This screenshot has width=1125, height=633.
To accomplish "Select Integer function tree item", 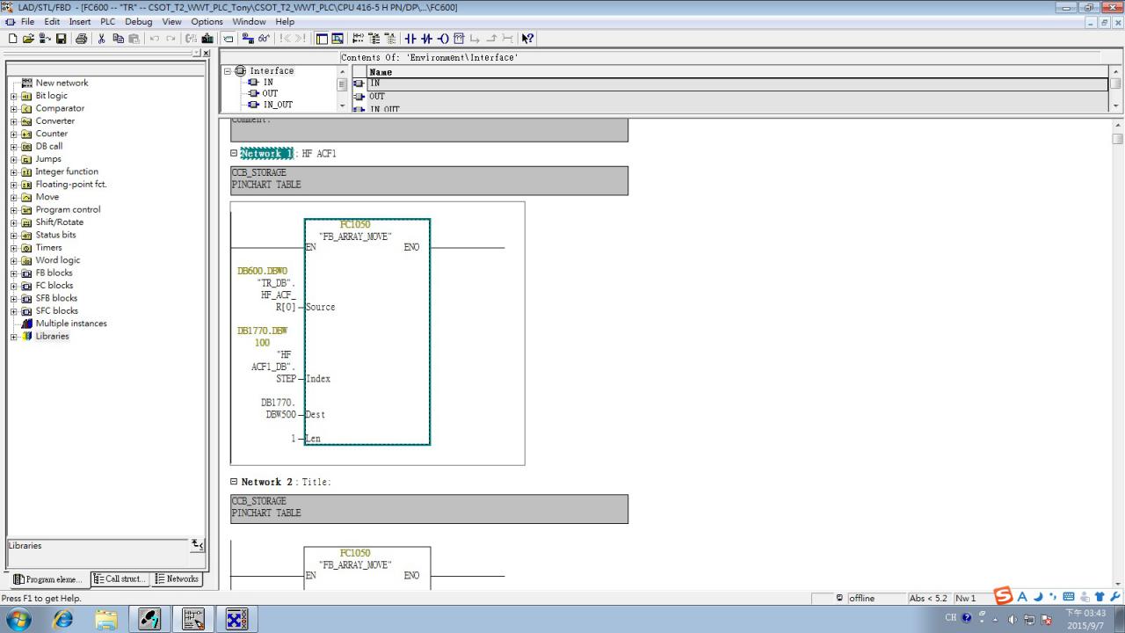I will point(67,171).
